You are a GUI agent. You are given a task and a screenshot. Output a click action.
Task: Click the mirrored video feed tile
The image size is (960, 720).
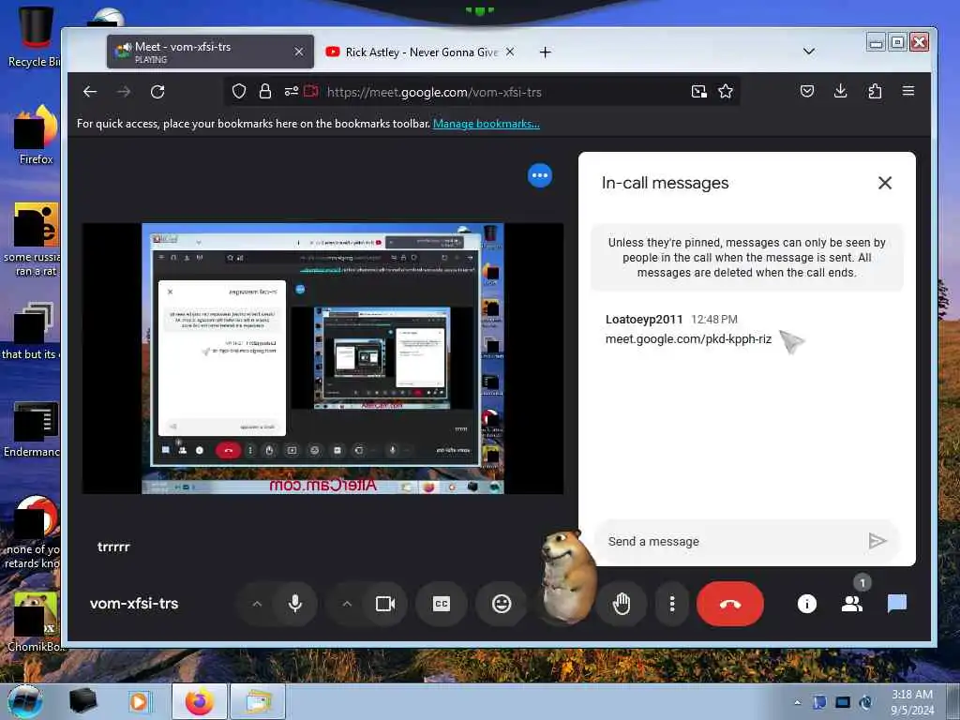pos(322,358)
